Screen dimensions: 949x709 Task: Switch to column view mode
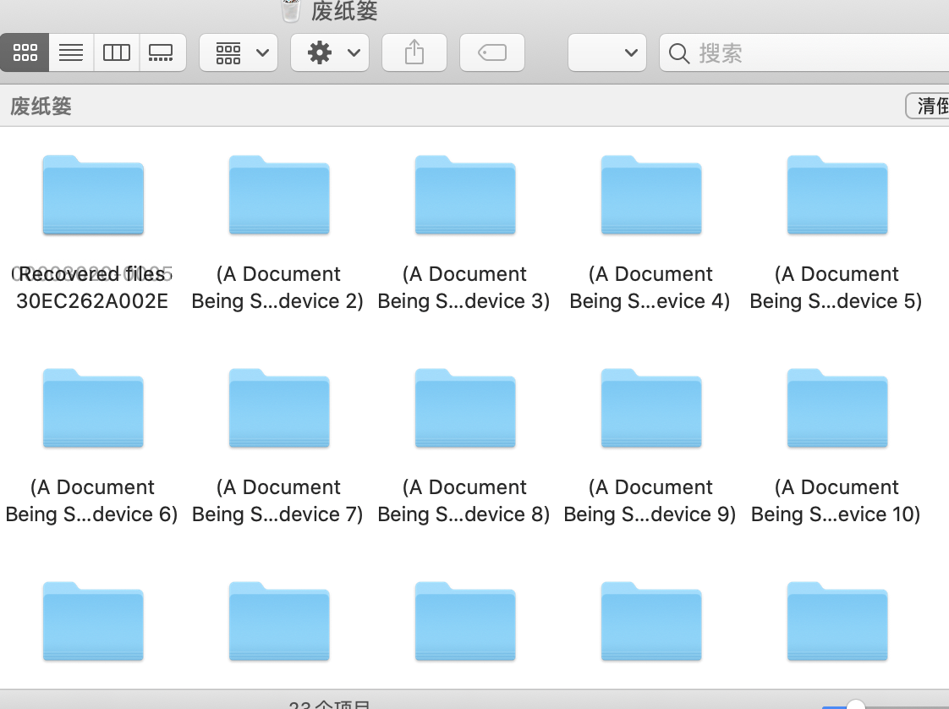[117, 53]
